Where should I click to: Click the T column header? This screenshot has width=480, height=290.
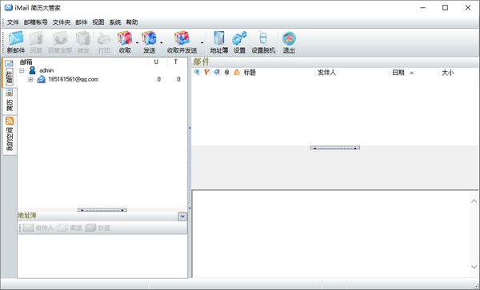[x=176, y=62]
